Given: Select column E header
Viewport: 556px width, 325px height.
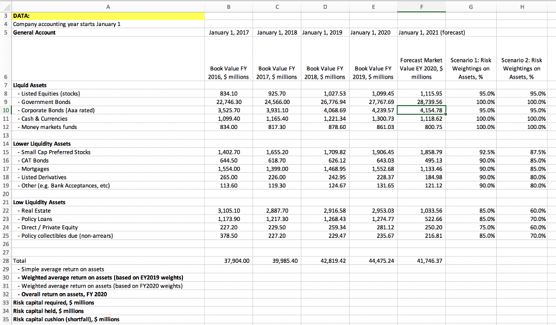Looking at the screenshot, I should (x=374, y=6).
